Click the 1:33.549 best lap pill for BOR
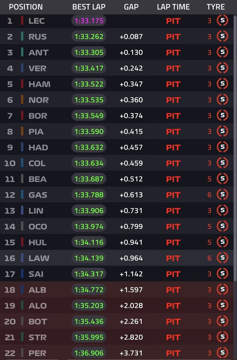The image size is (237, 360). click(x=89, y=116)
